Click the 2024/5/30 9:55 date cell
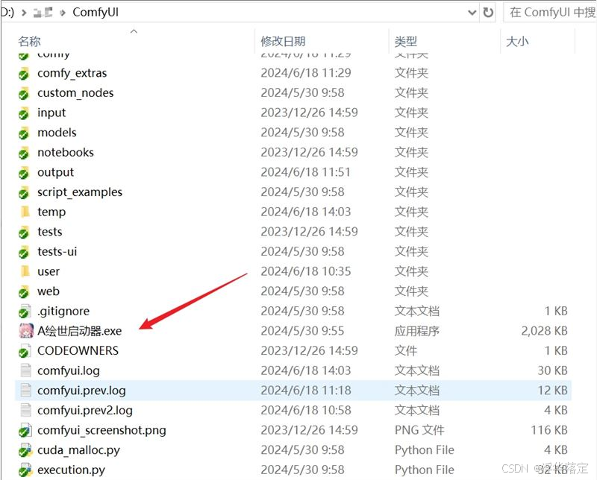Image resolution: width=597 pixels, height=480 pixels. coord(302,331)
